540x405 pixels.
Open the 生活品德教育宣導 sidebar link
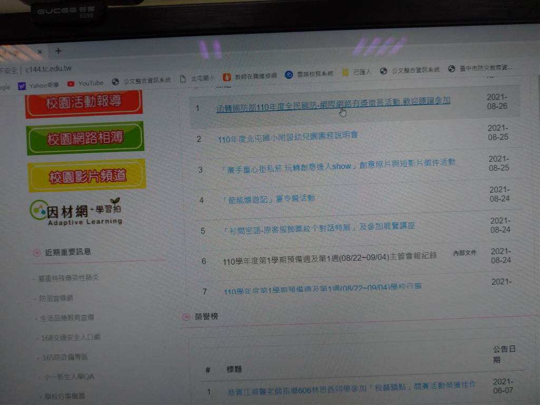(x=67, y=317)
